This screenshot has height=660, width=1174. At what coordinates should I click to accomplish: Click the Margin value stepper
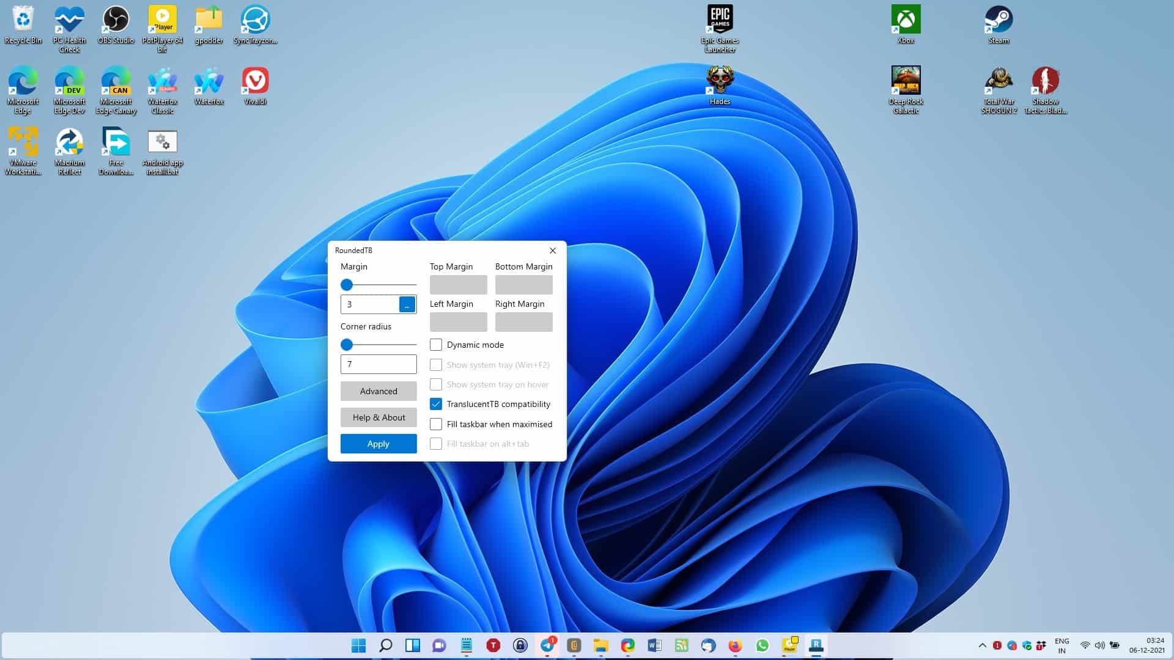pyautogui.click(x=407, y=304)
